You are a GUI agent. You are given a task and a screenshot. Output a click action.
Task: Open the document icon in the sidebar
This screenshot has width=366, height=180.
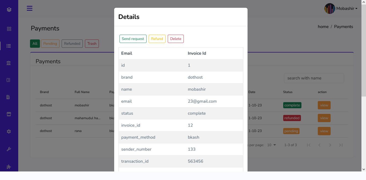pos(9,97)
